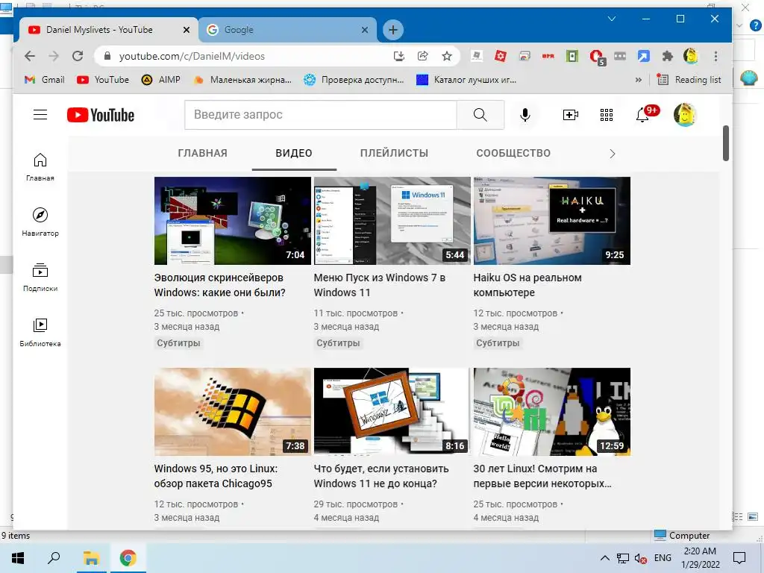Open the YouTube bookmark
Image resolution: width=764 pixels, height=573 pixels.
(x=103, y=80)
